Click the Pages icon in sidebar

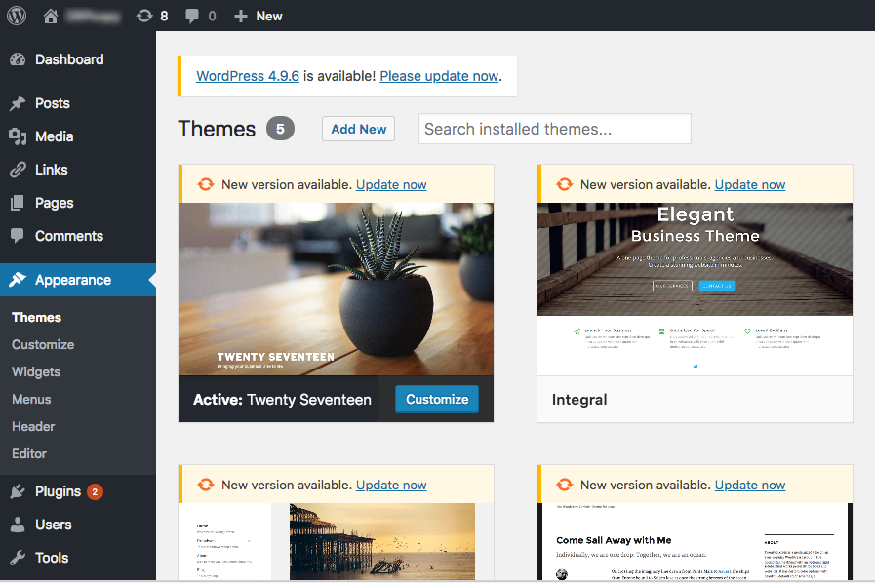coord(18,203)
